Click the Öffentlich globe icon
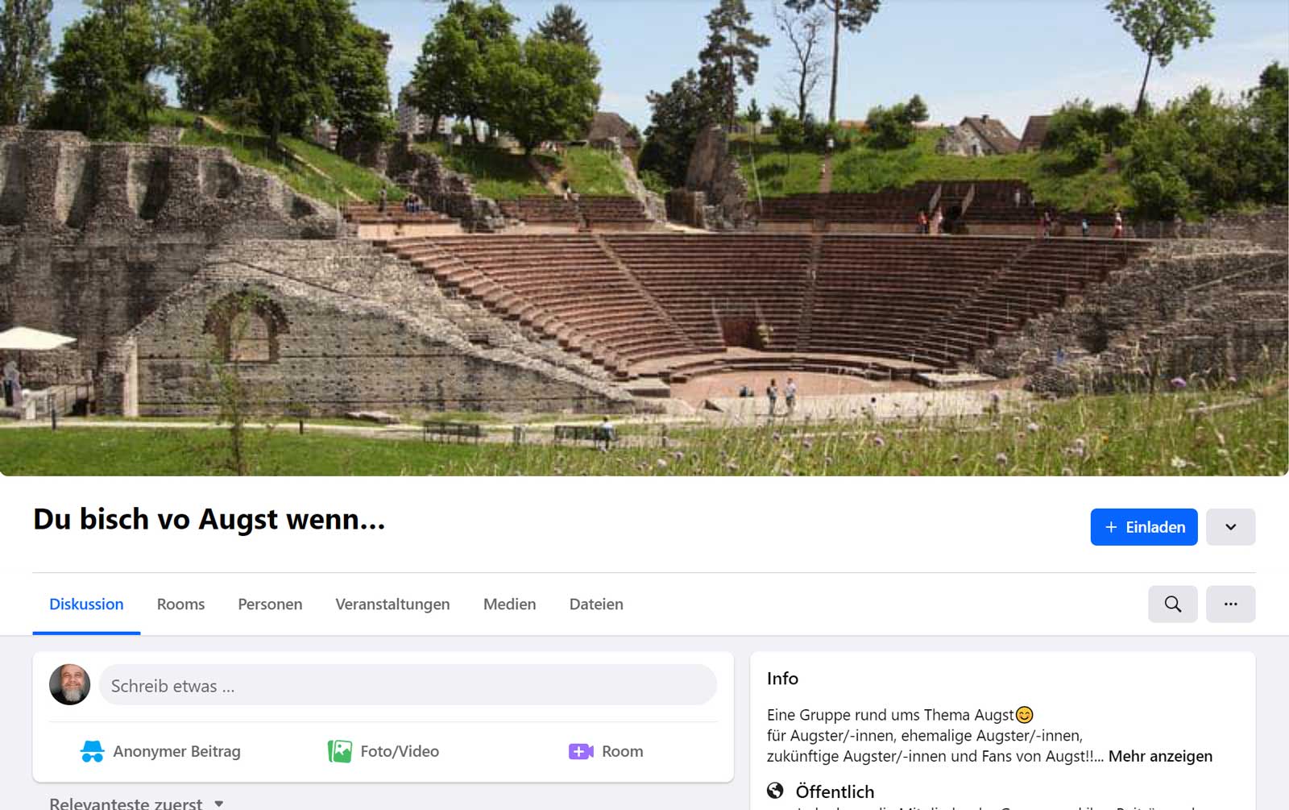1289x810 pixels. click(x=776, y=791)
